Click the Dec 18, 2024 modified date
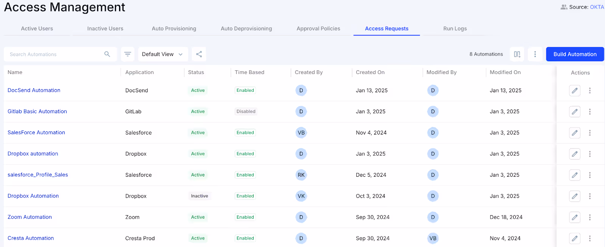 [x=506, y=217]
